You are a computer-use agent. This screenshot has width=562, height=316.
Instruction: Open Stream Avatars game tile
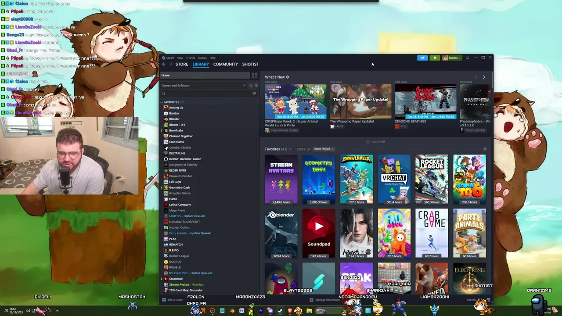point(281,179)
